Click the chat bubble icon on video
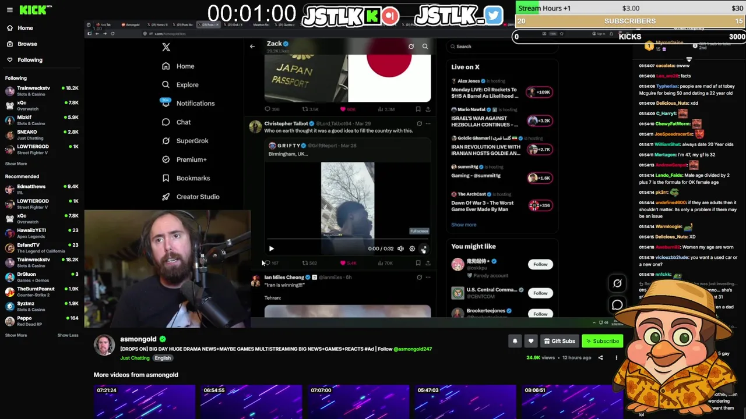 [x=617, y=304]
